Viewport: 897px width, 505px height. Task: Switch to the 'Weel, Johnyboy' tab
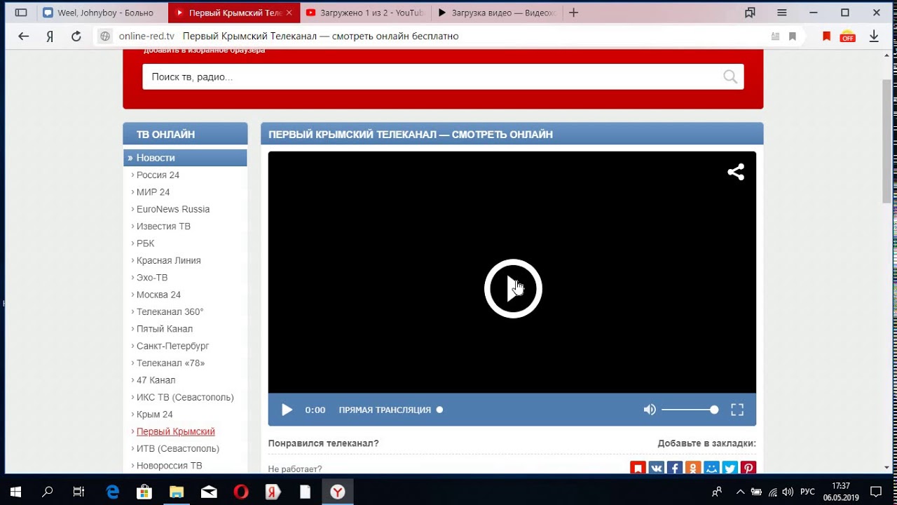(x=102, y=13)
